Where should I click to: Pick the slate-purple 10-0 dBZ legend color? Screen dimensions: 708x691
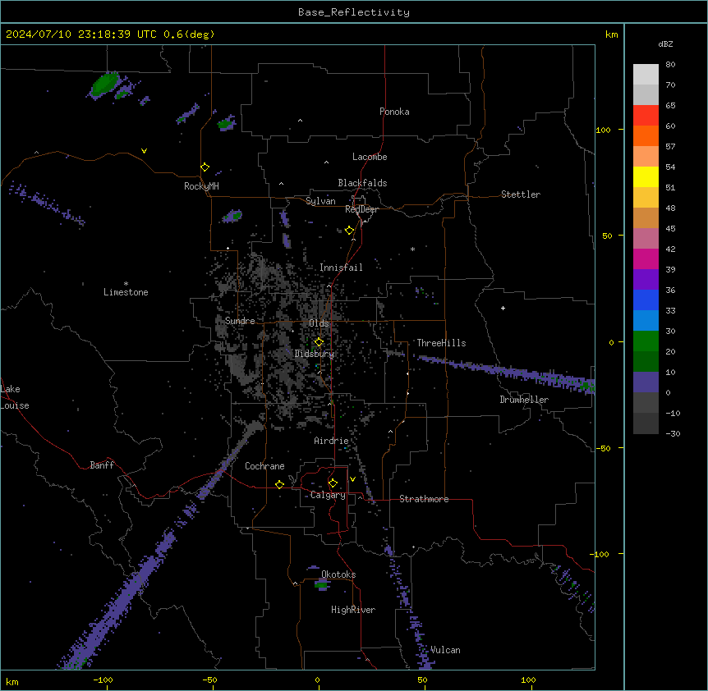point(646,382)
